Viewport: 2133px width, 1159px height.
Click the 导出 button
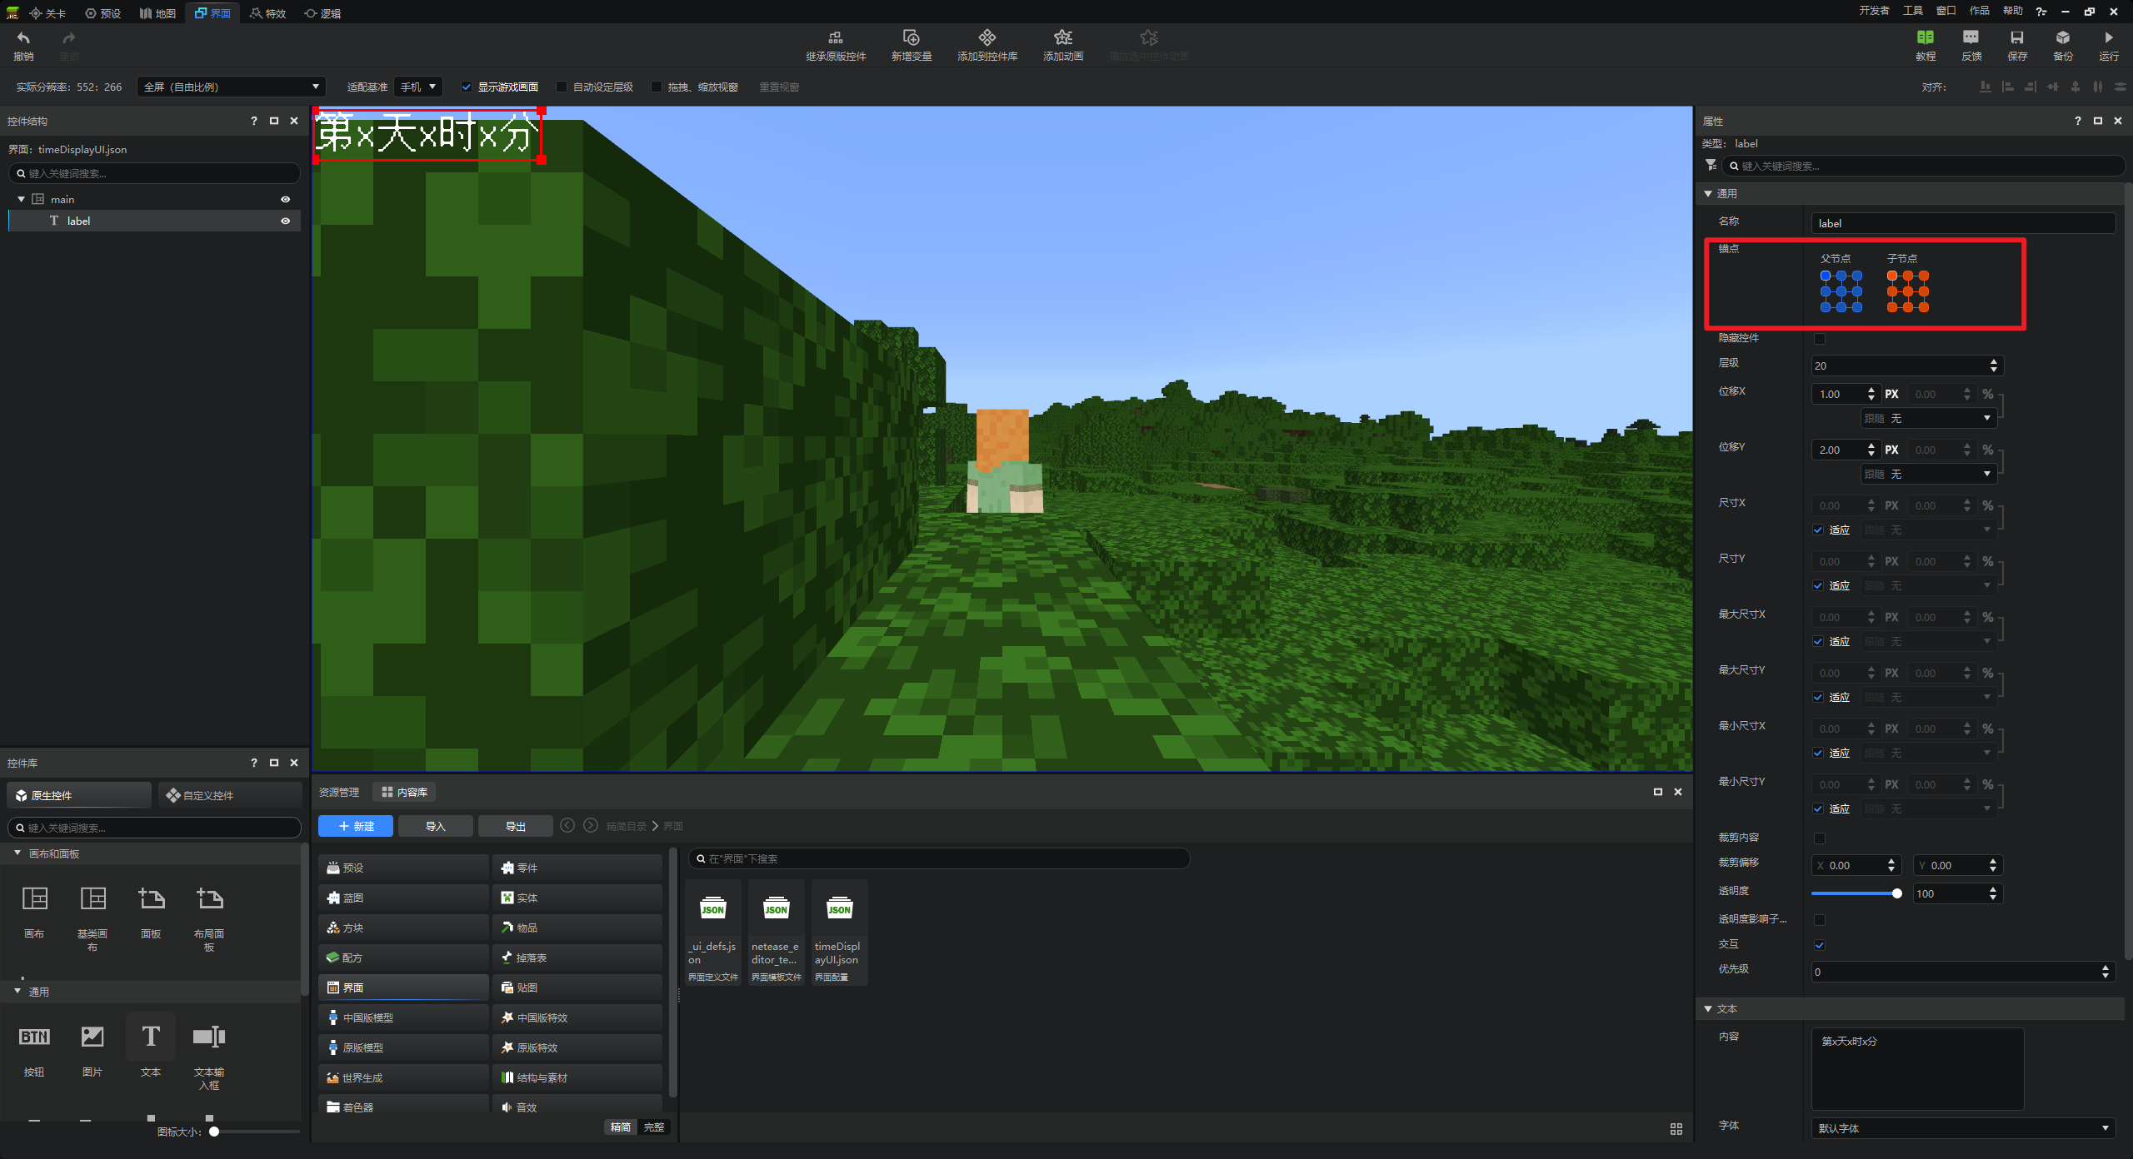pos(516,826)
